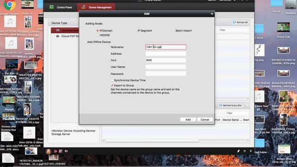
Task: Close the Add dialog with X
Action: click(212, 13)
